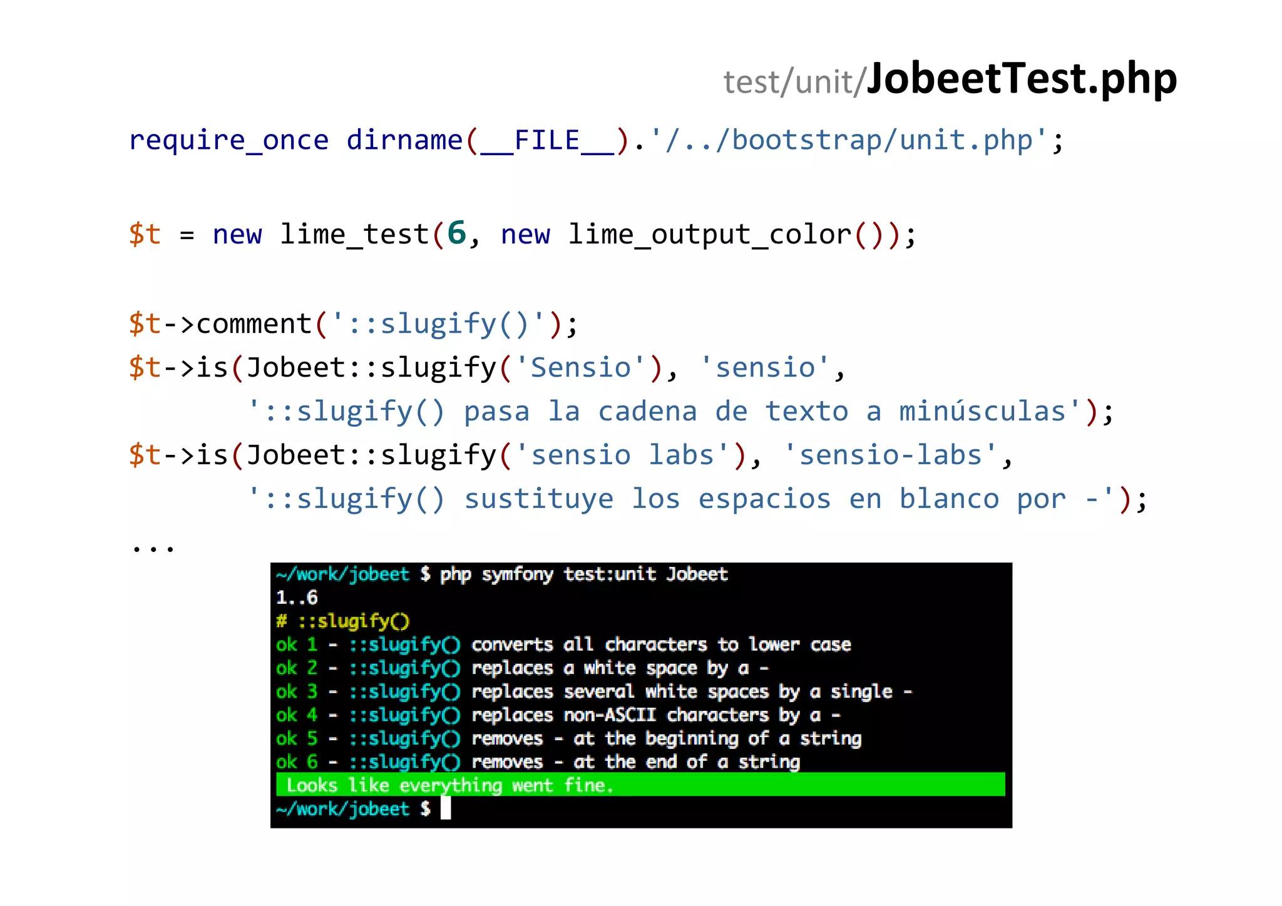Screen dimensions: 1282x906
Task: Click the 'test/unit/' path prefix text
Action: pos(794,83)
